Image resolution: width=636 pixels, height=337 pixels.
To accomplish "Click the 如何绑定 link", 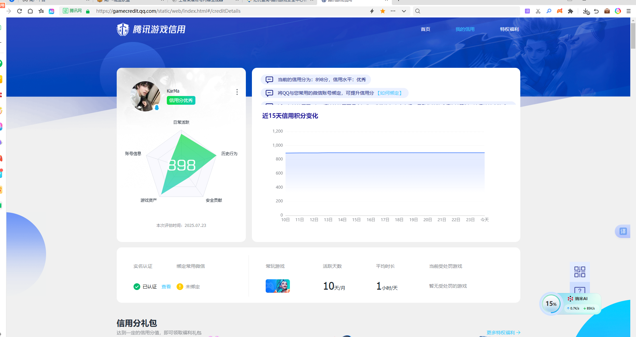I will [389, 93].
